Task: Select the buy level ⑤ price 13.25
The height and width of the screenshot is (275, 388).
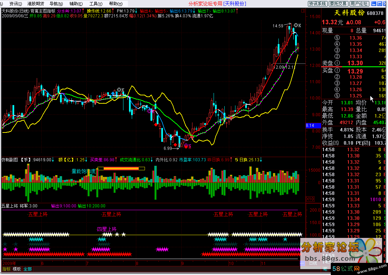Action: tap(356, 96)
